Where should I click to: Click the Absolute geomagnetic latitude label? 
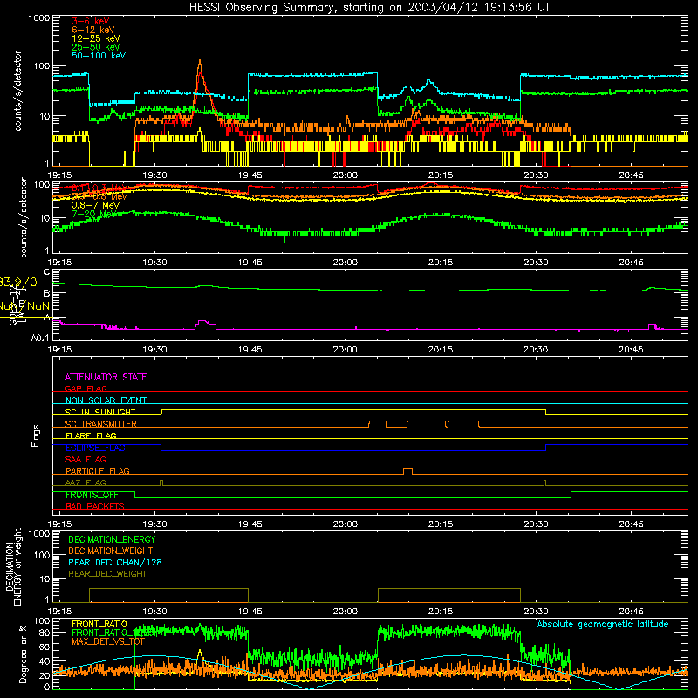point(603,624)
